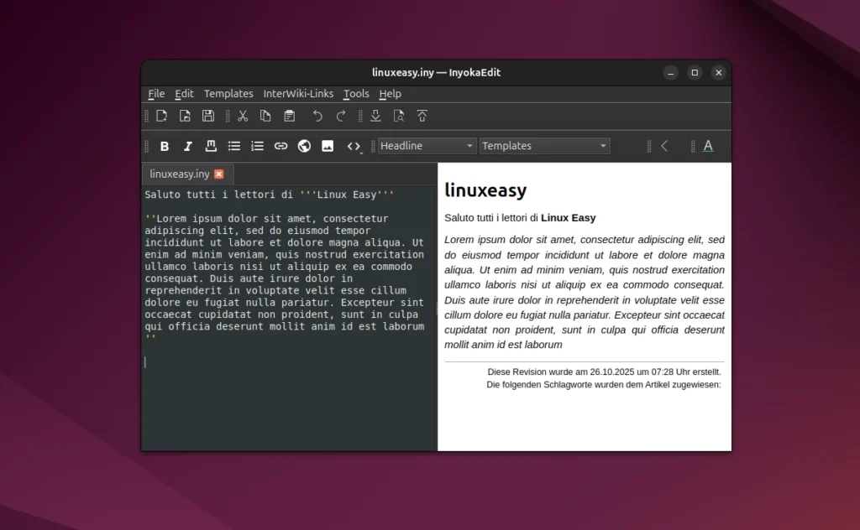Toggle italic formatting
Screen dimensions: 860x530
click(x=188, y=145)
